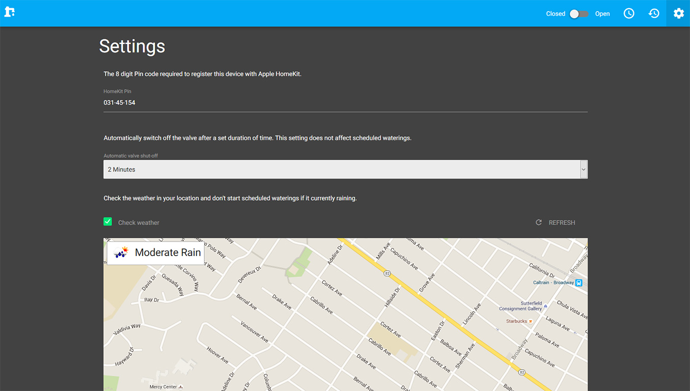Click the faucet app logo icon
The width and height of the screenshot is (690, 391).
click(10, 12)
